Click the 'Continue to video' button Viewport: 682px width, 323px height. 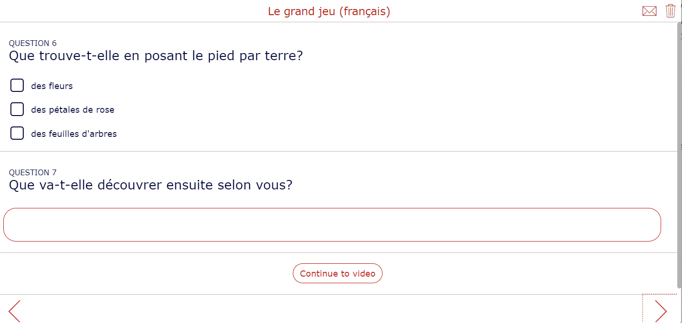pos(337,273)
